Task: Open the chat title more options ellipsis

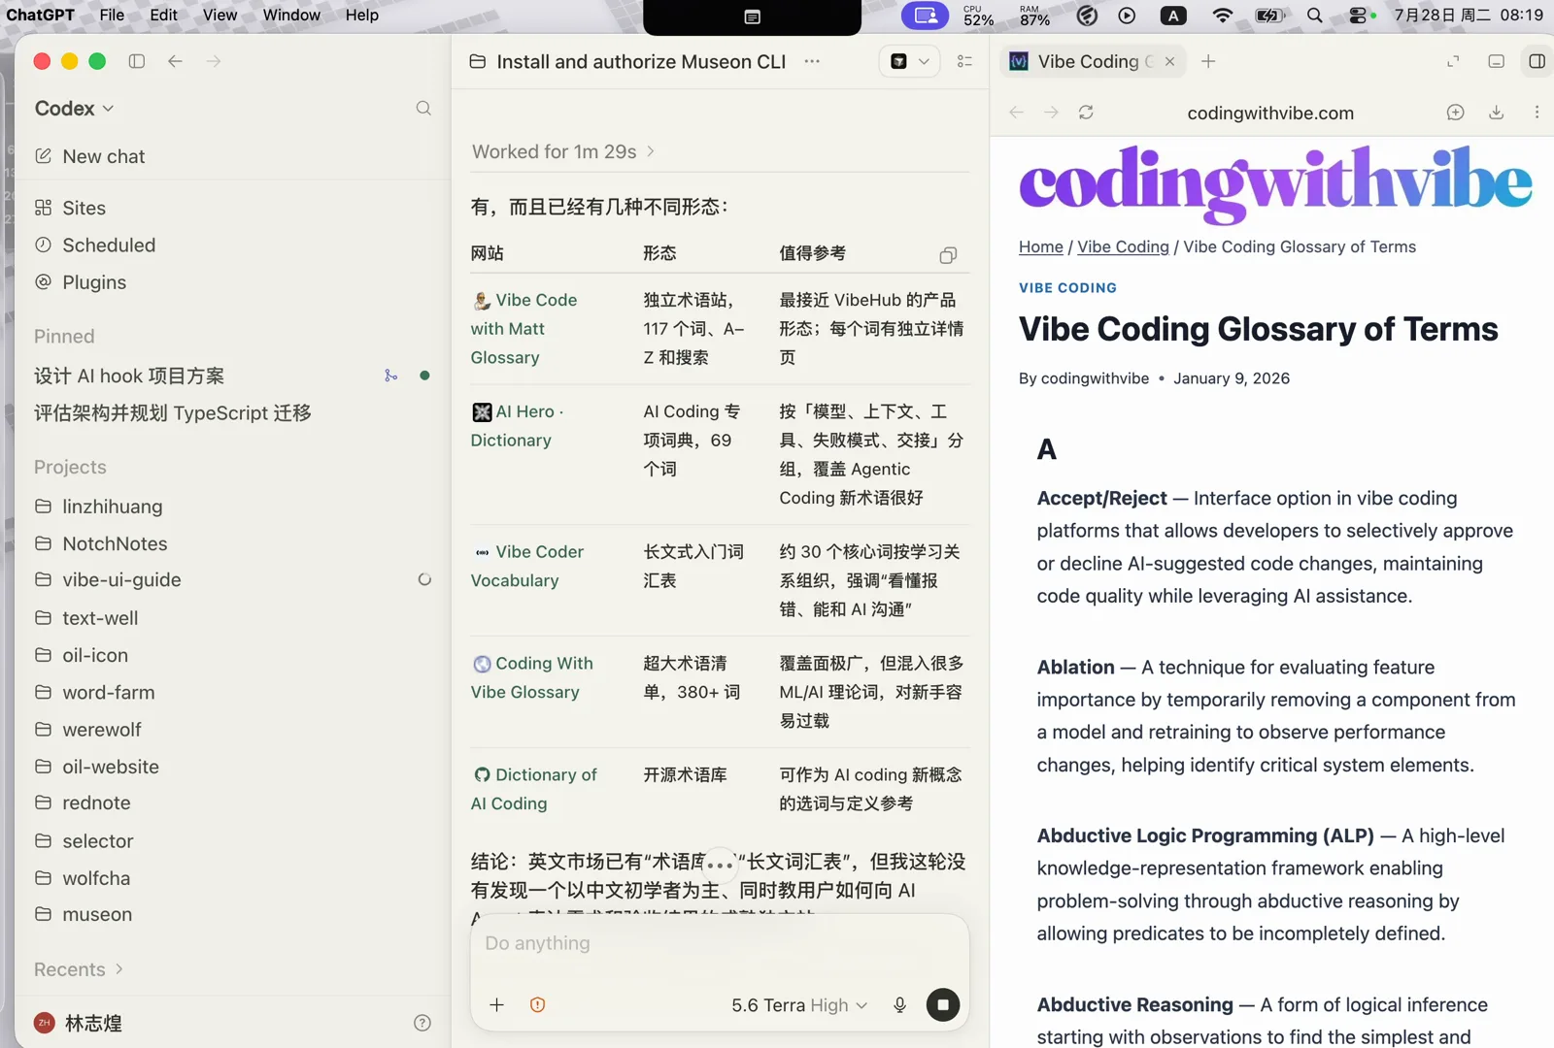Action: point(812,61)
